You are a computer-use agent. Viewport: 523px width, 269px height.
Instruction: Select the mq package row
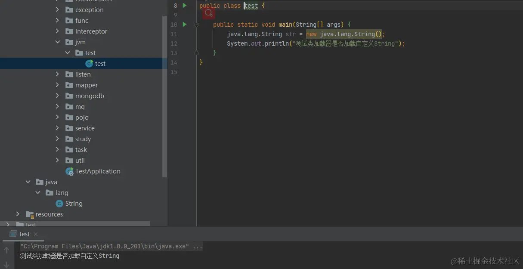(x=81, y=107)
